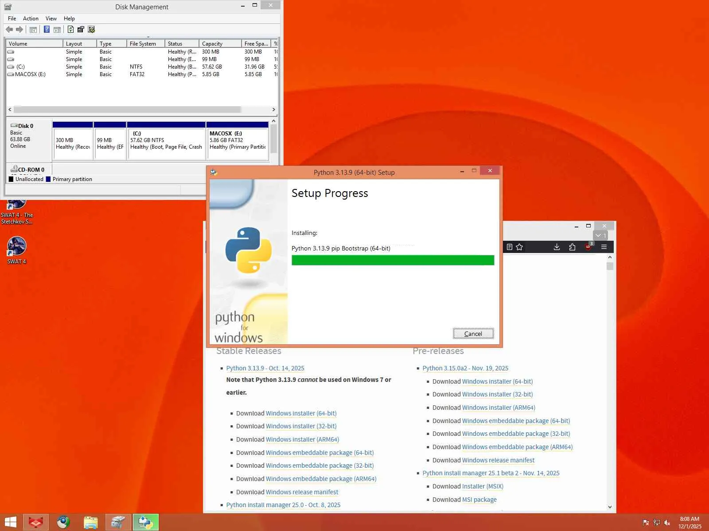Click the browser page scroll-up arrow
This screenshot has height=531, width=709.
coord(610,257)
